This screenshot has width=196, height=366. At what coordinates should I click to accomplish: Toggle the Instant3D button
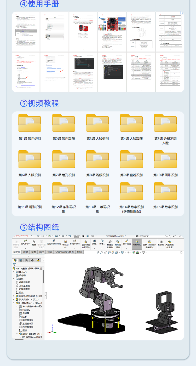click(137, 243)
